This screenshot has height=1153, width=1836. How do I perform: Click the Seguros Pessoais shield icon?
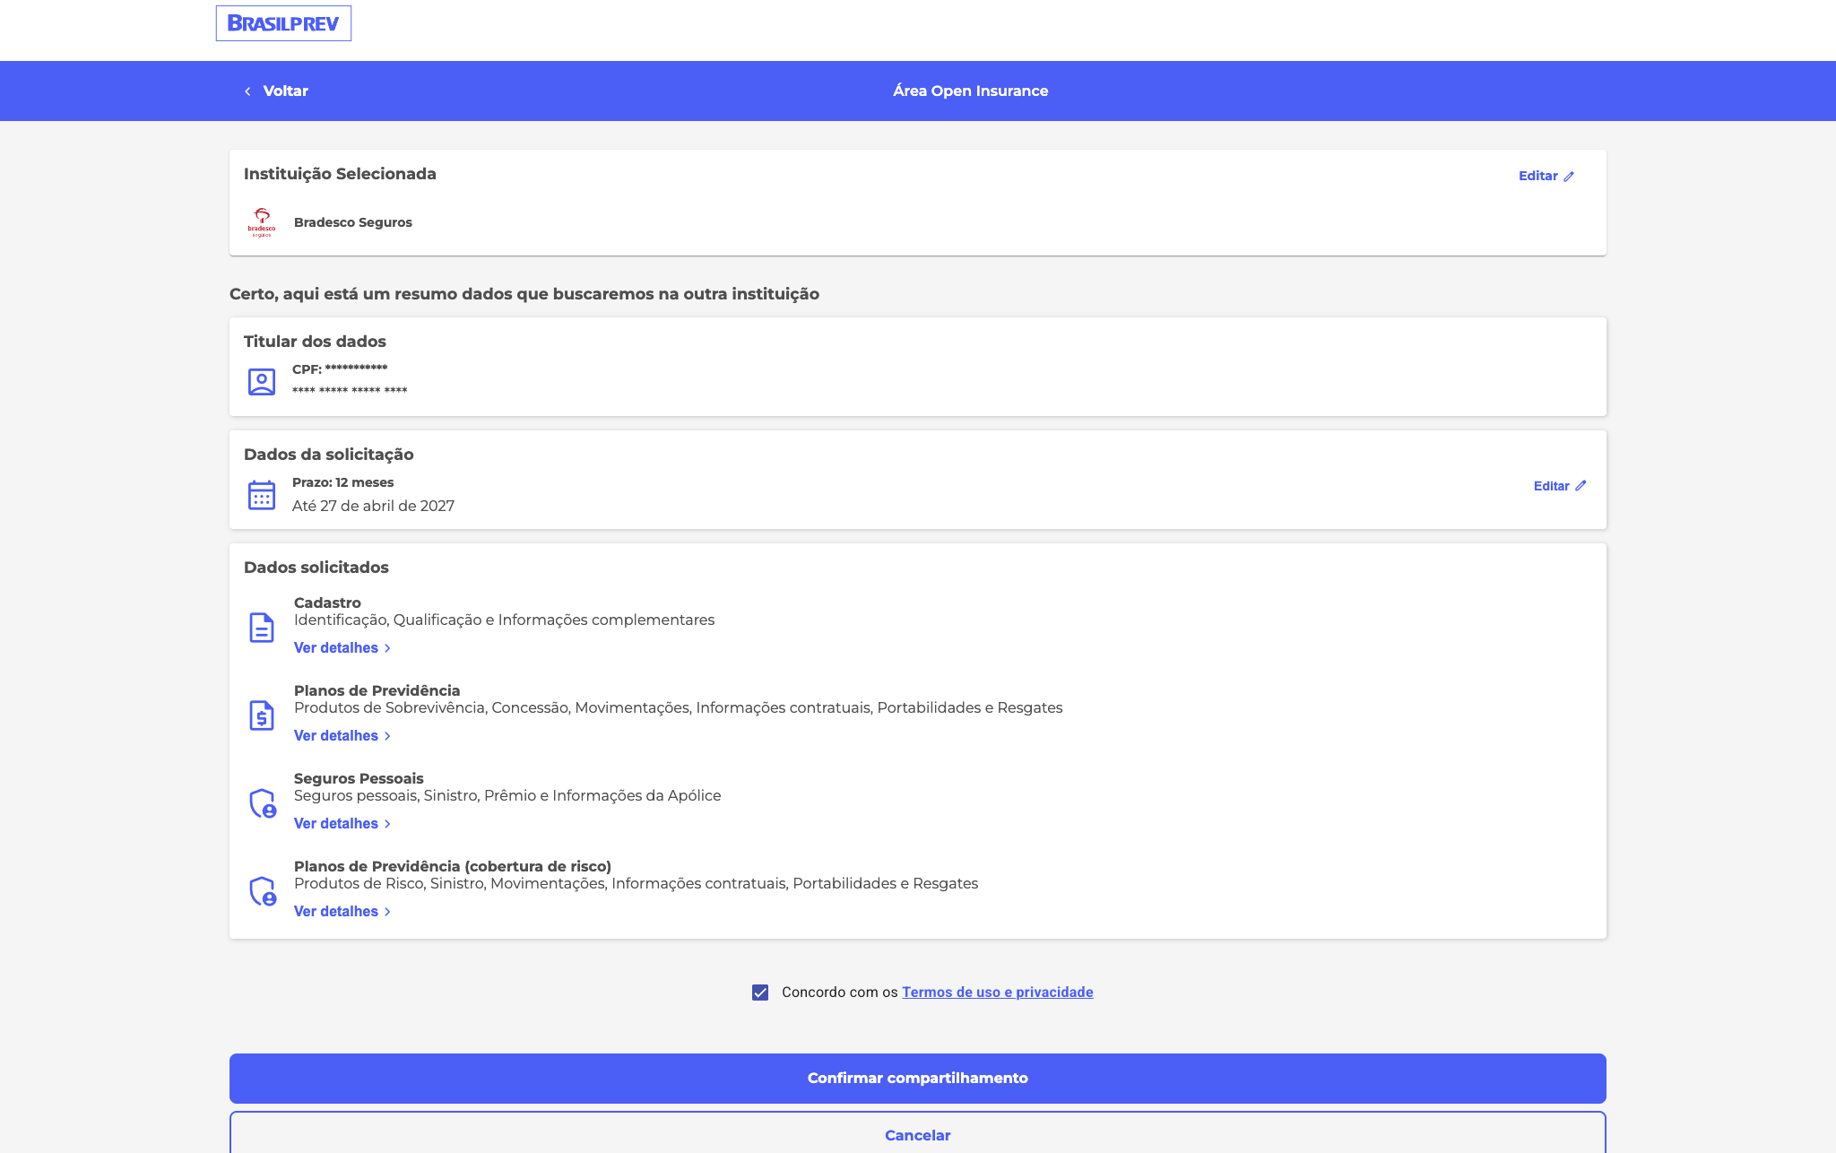(x=263, y=803)
